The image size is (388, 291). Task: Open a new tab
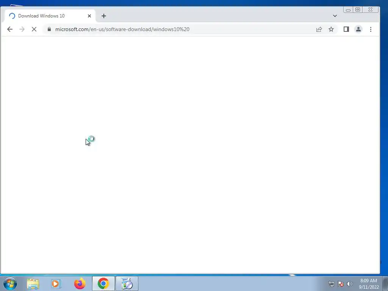click(104, 16)
